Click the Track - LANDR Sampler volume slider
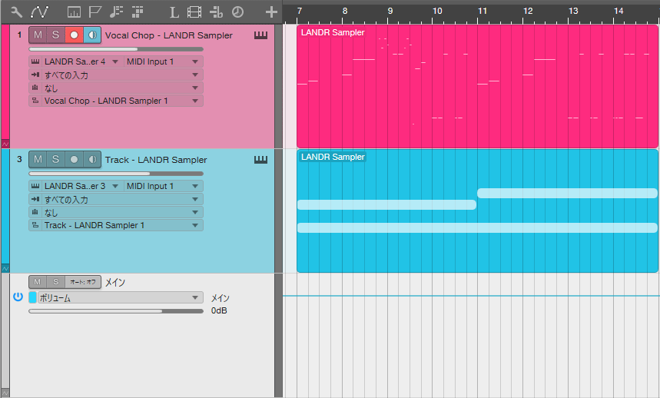660x398 pixels. [116, 174]
